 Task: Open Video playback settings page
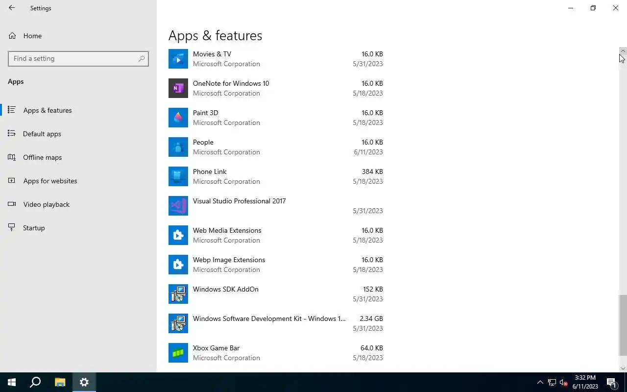78,204
